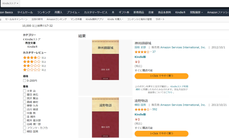
Task: Open 新着商品 in the navigation bar
Action: (x=139, y=12)
